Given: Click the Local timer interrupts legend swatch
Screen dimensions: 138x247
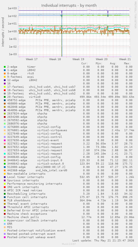Looking at the screenshot, I should pyautogui.click(x=5, y=177).
